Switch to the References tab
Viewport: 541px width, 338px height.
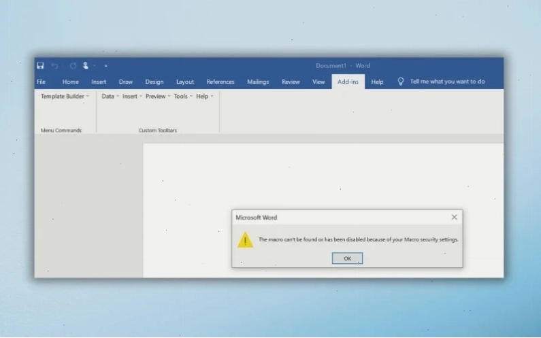[220, 82]
